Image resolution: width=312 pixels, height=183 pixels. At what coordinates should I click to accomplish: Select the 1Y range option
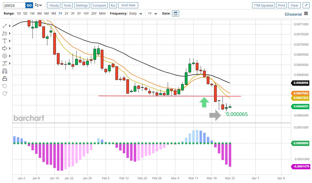tap(60, 14)
